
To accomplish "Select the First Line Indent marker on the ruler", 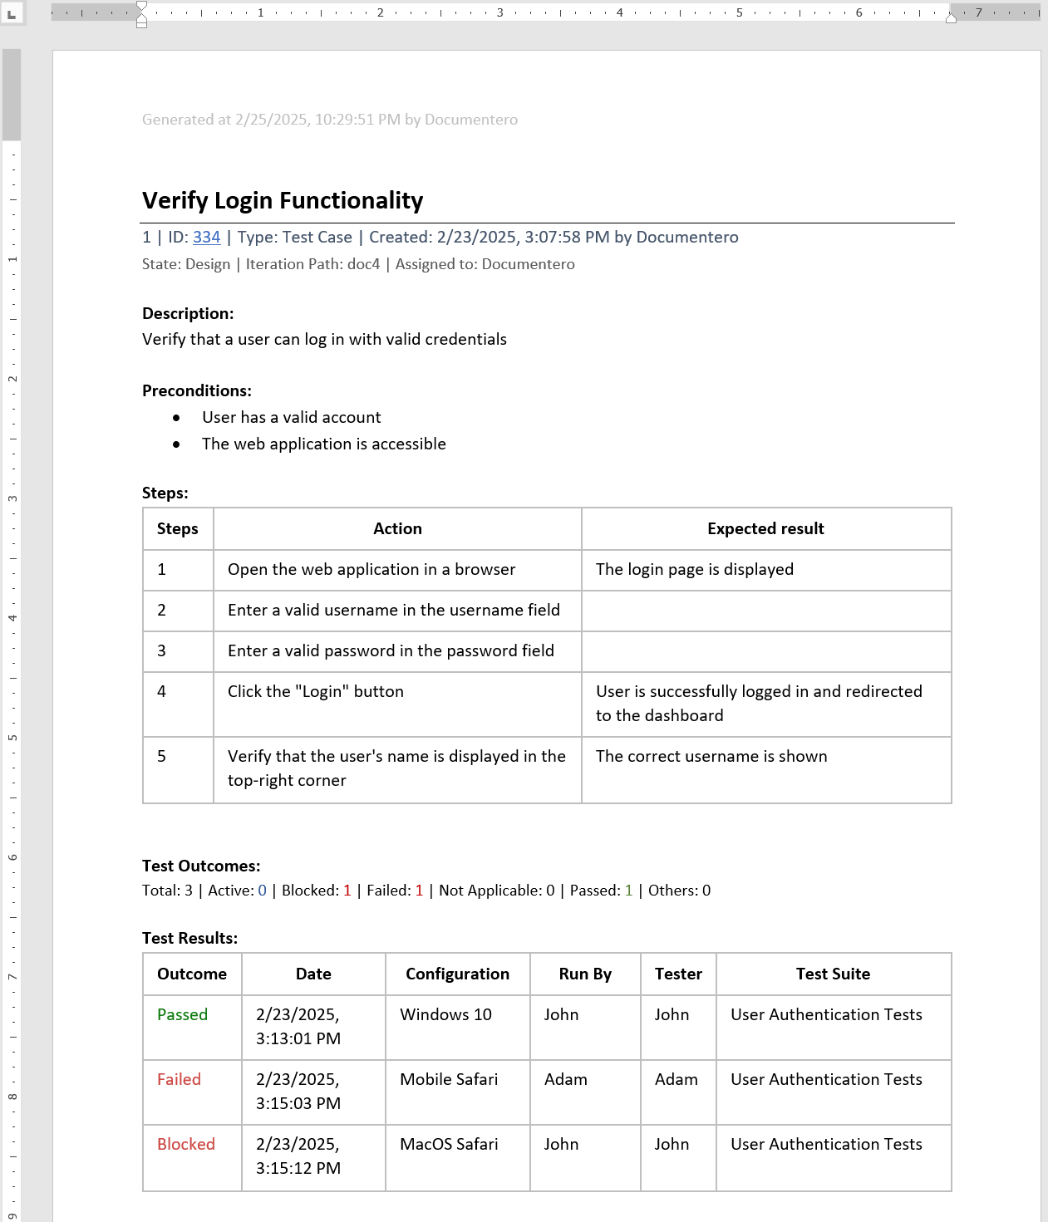I will tap(140, 7).
